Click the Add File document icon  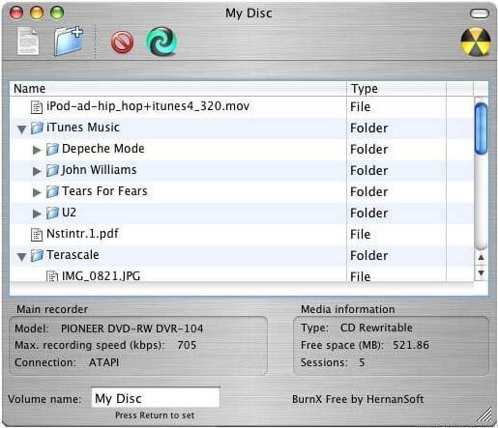(28, 41)
